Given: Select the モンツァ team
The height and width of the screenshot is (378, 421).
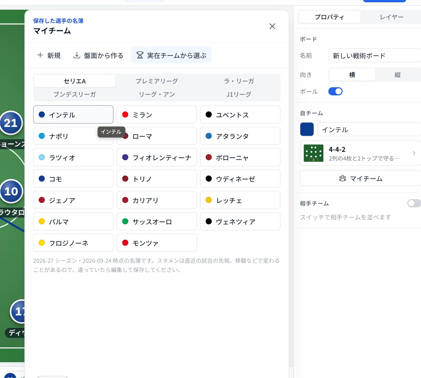Looking at the screenshot, I should click(x=157, y=243).
